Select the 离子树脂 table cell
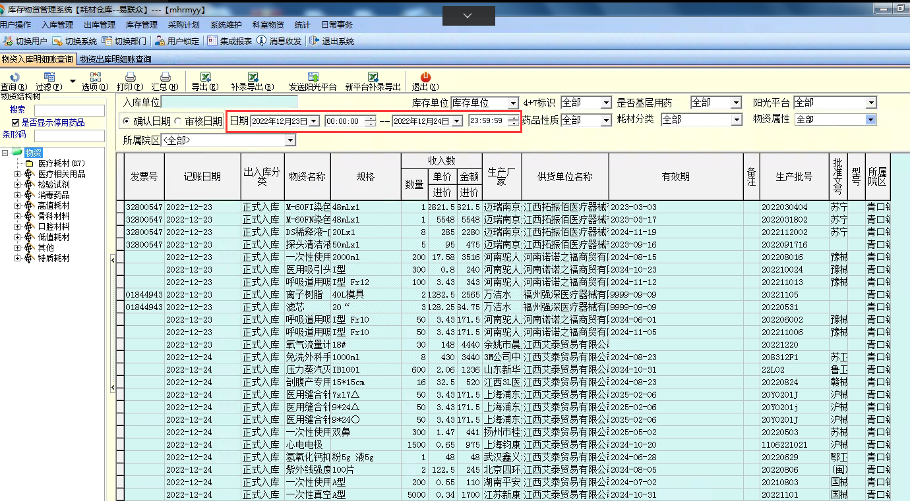The image size is (910, 501). tap(308, 295)
